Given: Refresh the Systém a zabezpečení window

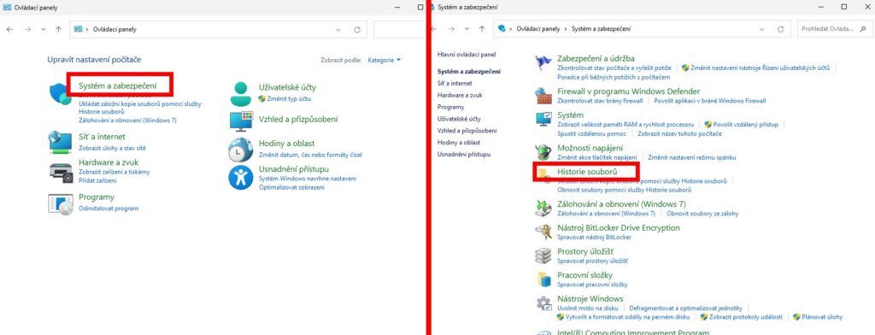Looking at the screenshot, I should point(781,29).
